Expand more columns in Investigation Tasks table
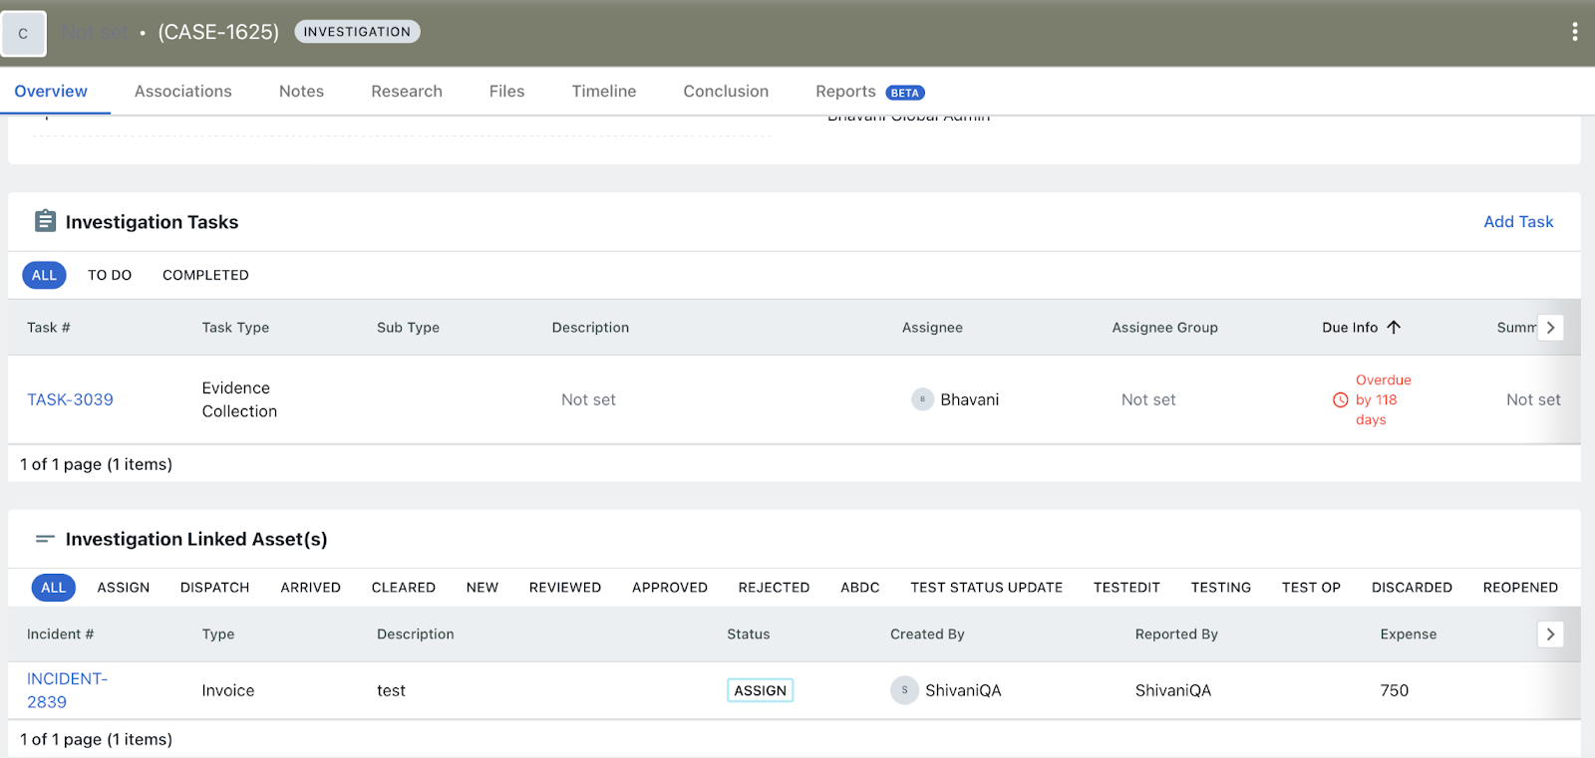 click(x=1550, y=328)
